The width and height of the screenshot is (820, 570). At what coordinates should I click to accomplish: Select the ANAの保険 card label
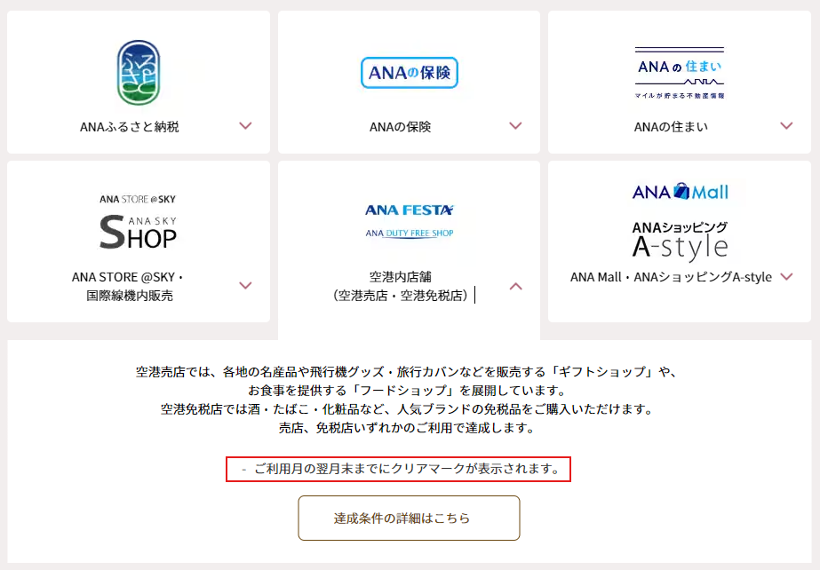point(400,126)
